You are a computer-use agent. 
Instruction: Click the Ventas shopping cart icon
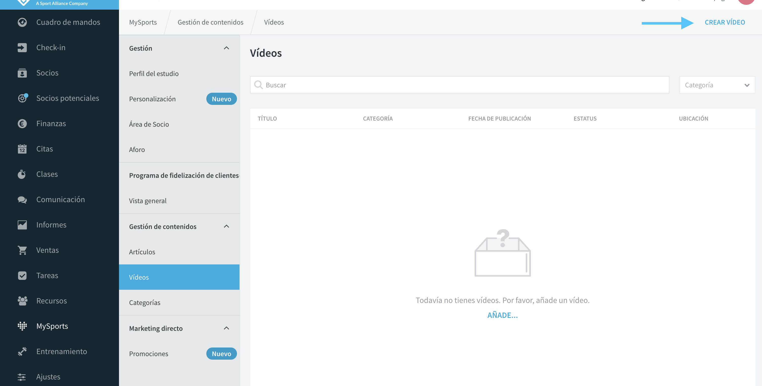click(22, 250)
